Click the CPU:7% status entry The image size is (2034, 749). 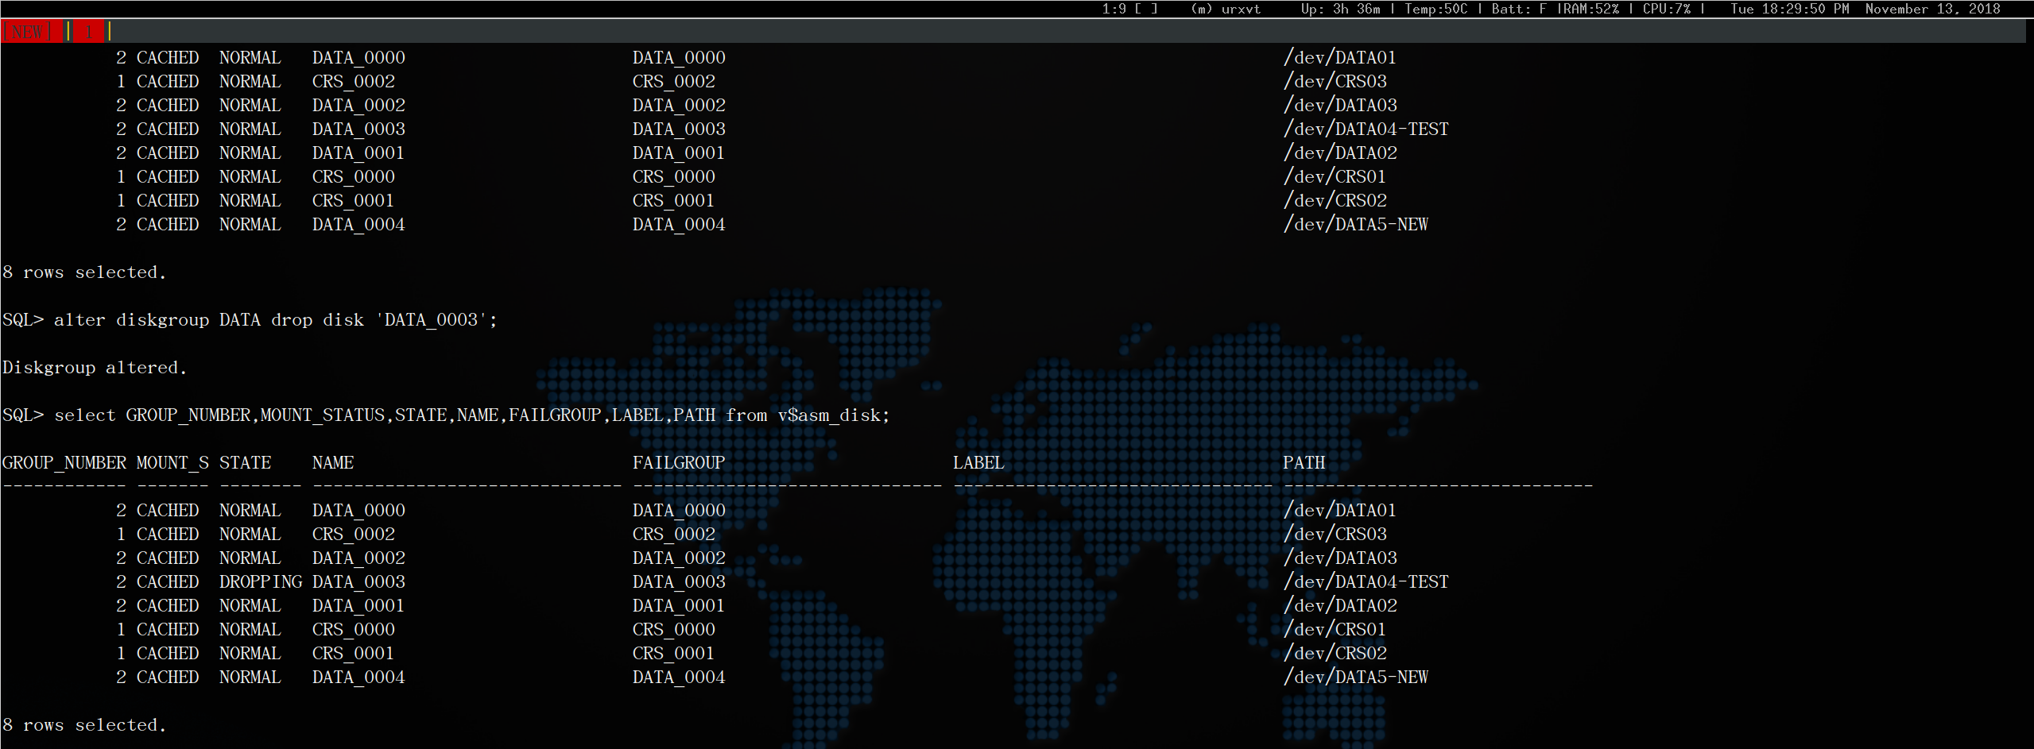click(1666, 9)
